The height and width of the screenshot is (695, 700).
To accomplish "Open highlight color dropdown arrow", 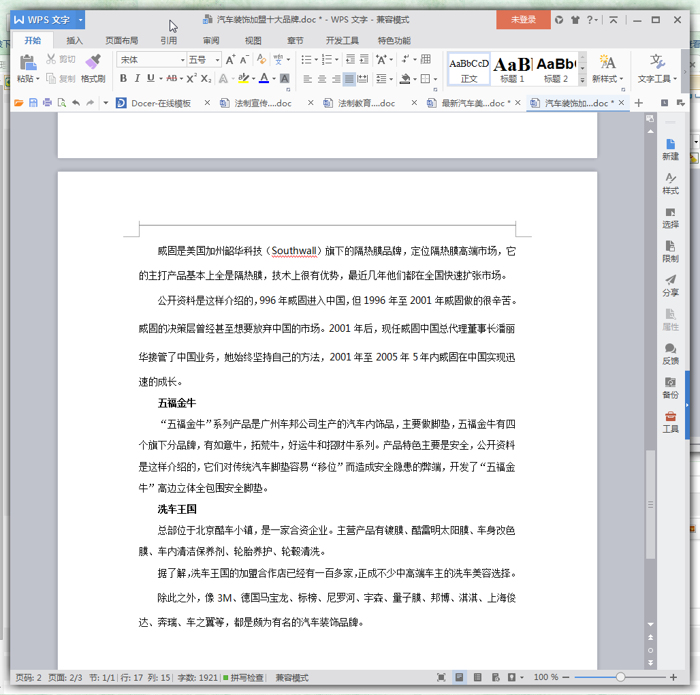I will 253,79.
